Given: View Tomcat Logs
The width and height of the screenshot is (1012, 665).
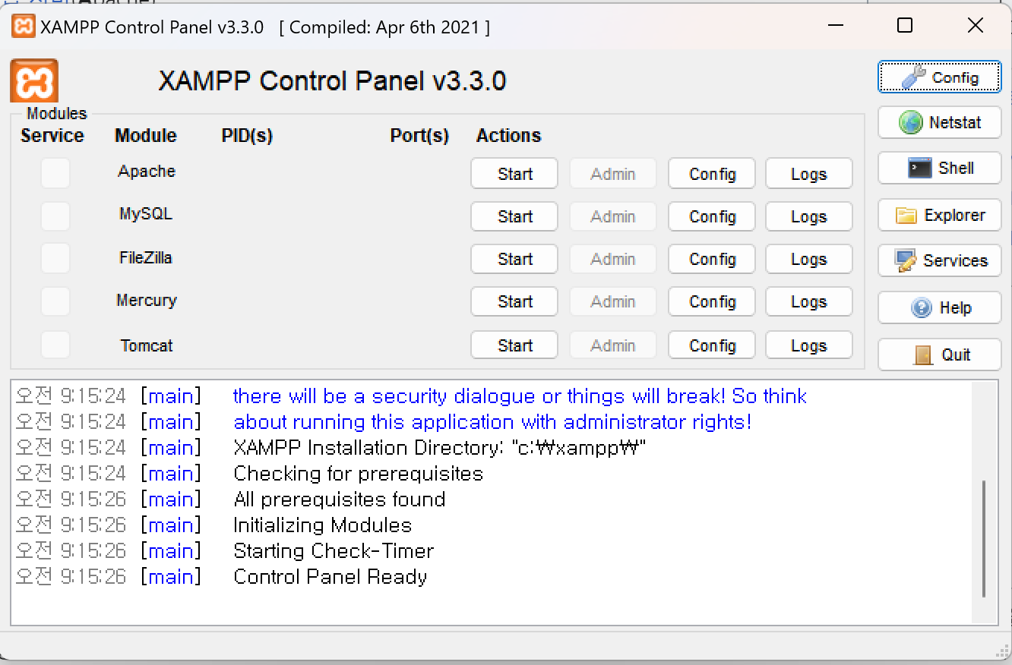Looking at the screenshot, I should tap(809, 345).
